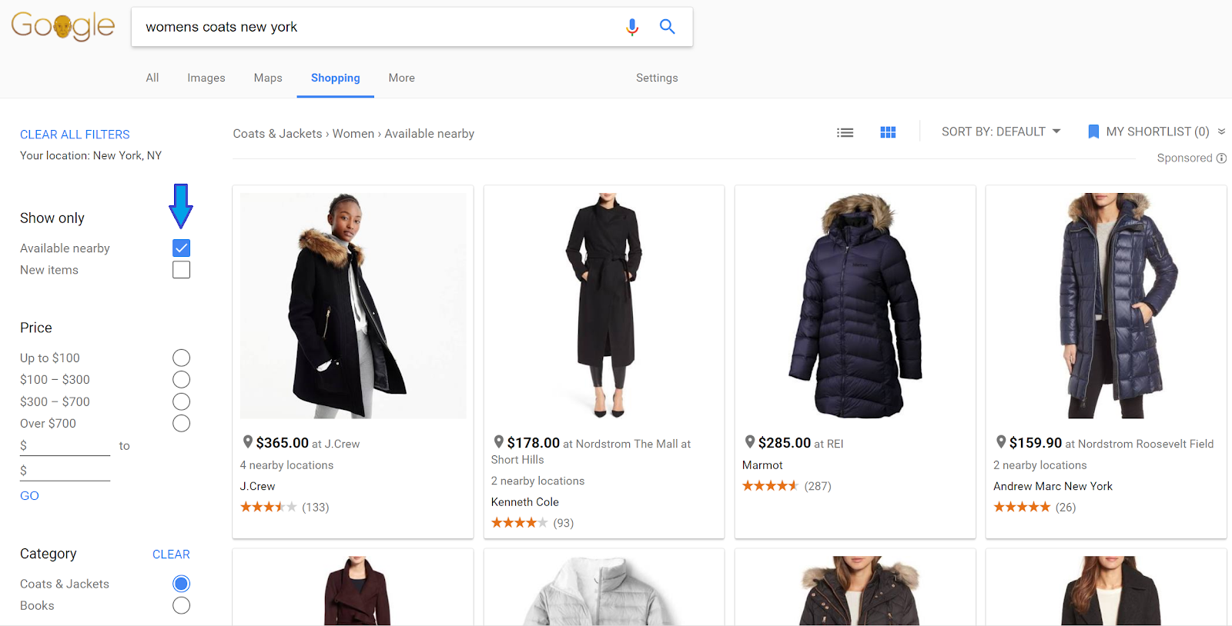The height and width of the screenshot is (626, 1232).
Task: Select Coats & Jackets category radio
Action: (181, 584)
